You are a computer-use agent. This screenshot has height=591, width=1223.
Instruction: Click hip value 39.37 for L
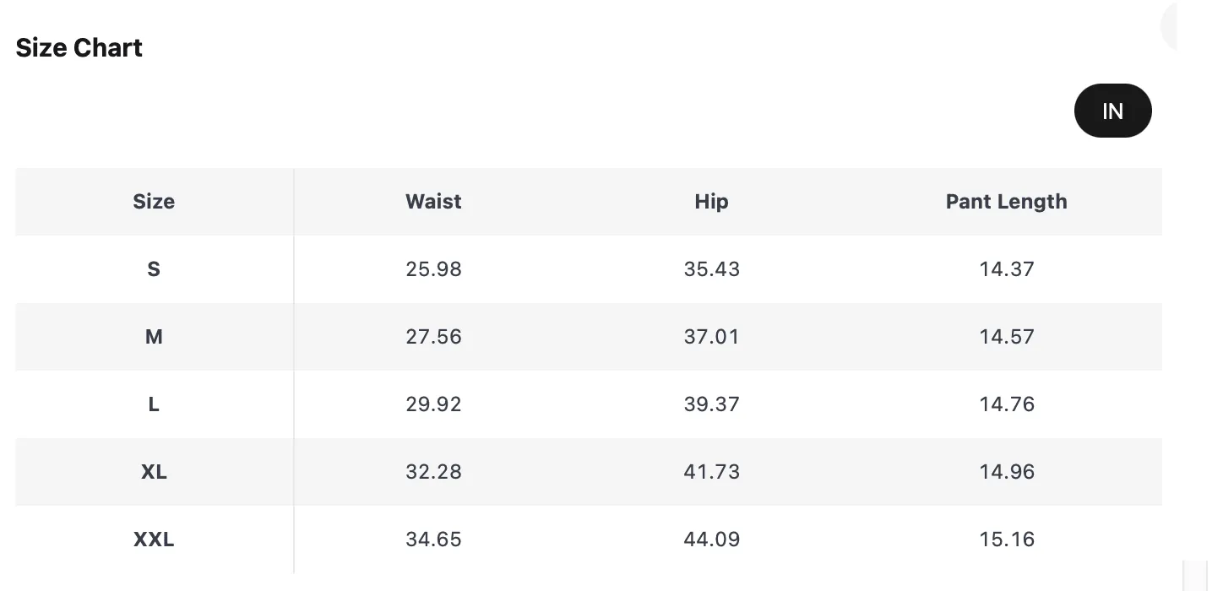(x=711, y=404)
